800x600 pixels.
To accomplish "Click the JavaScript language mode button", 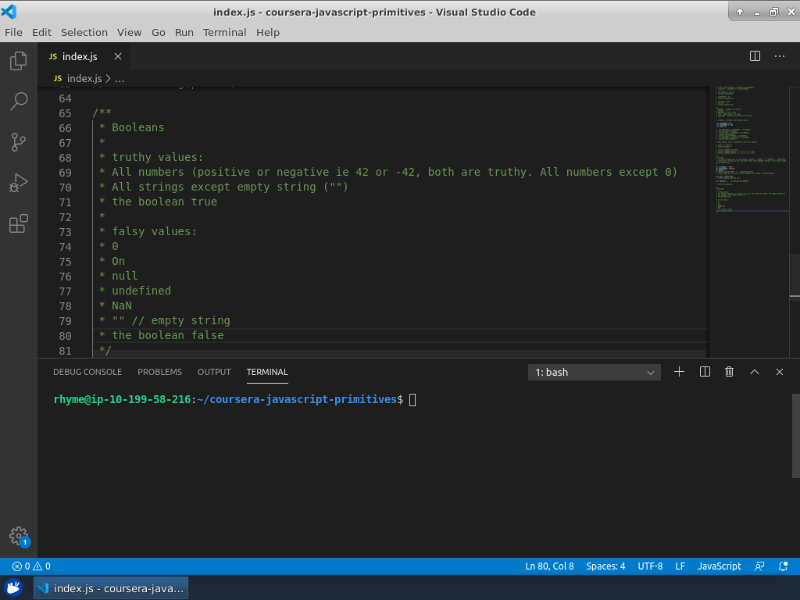I will click(x=719, y=566).
